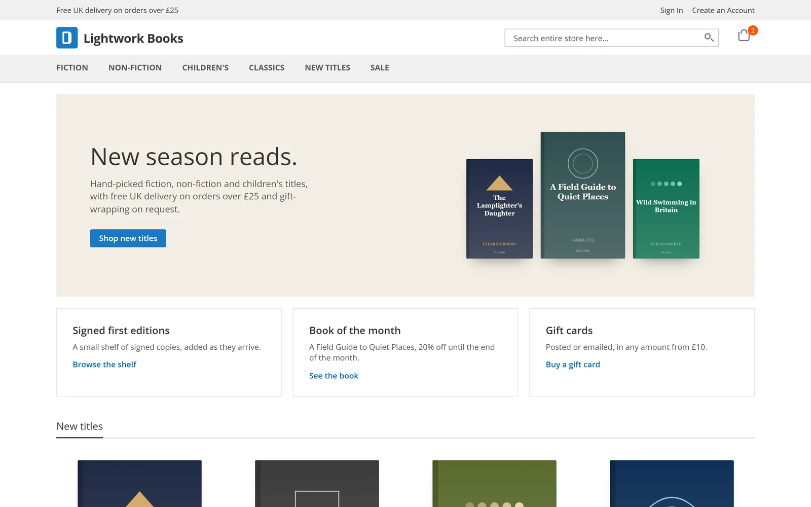Image resolution: width=811 pixels, height=507 pixels.
Task: Open the Non-Fiction category
Action: 135,67
